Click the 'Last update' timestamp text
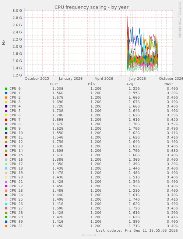This screenshot has height=239, width=183. [137, 231]
